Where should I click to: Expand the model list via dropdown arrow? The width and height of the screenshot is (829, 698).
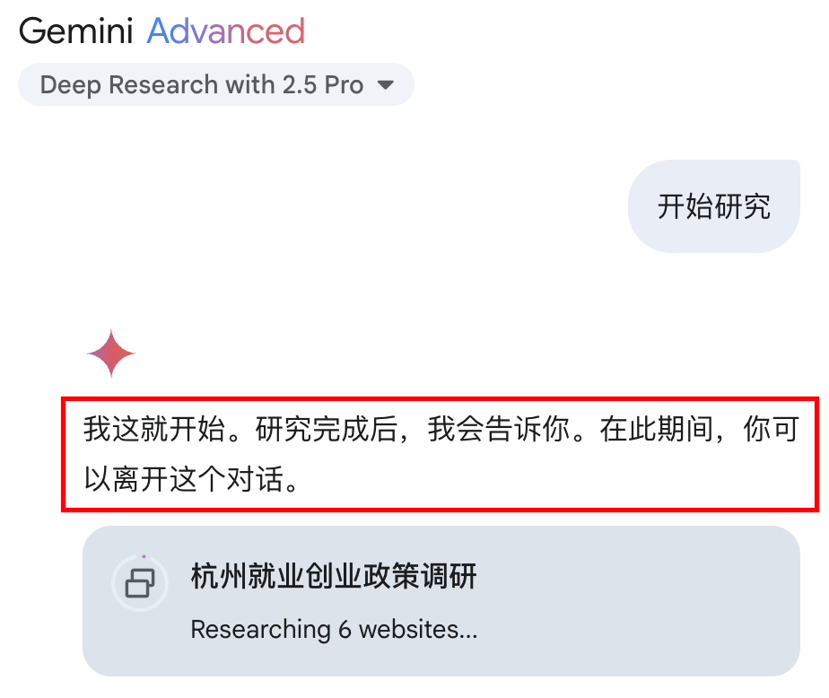386,84
